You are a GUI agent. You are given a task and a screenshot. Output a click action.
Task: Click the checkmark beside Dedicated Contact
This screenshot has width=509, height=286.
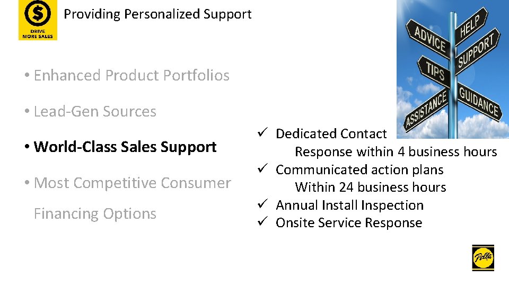coord(266,133)
